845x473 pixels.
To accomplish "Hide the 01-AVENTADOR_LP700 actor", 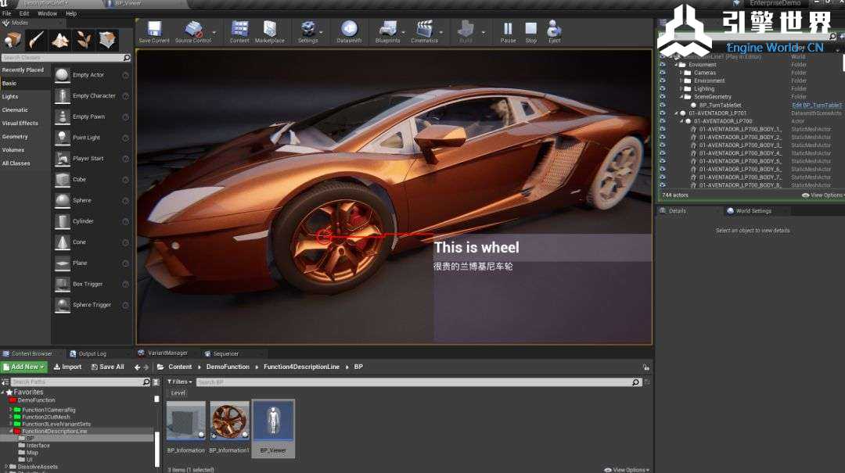I will tap(663, 121).
